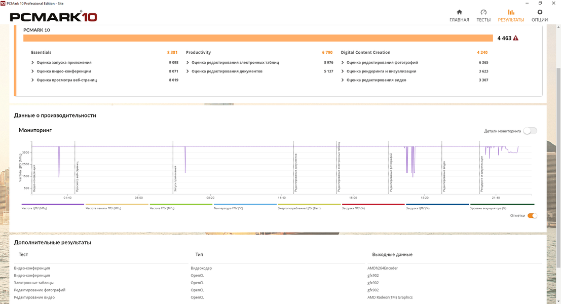
Task: Click the Электронные таблицы test row
Action: point(33,283)
